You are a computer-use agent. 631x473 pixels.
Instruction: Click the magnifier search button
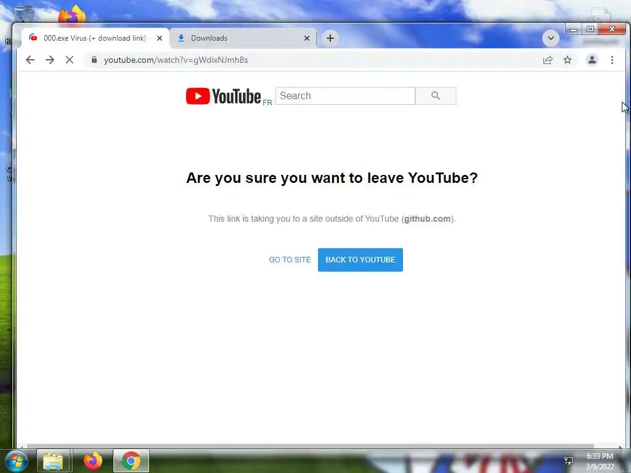pyautogui.click(x=436, y=95)
